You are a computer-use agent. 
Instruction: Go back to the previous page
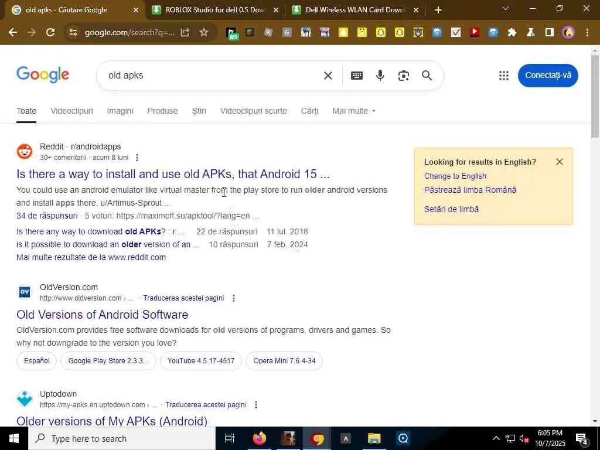[13, 33]
